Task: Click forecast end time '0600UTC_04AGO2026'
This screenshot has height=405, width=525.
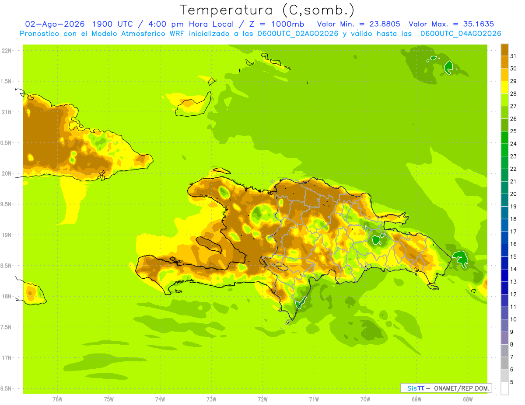Action: (461, 34)
